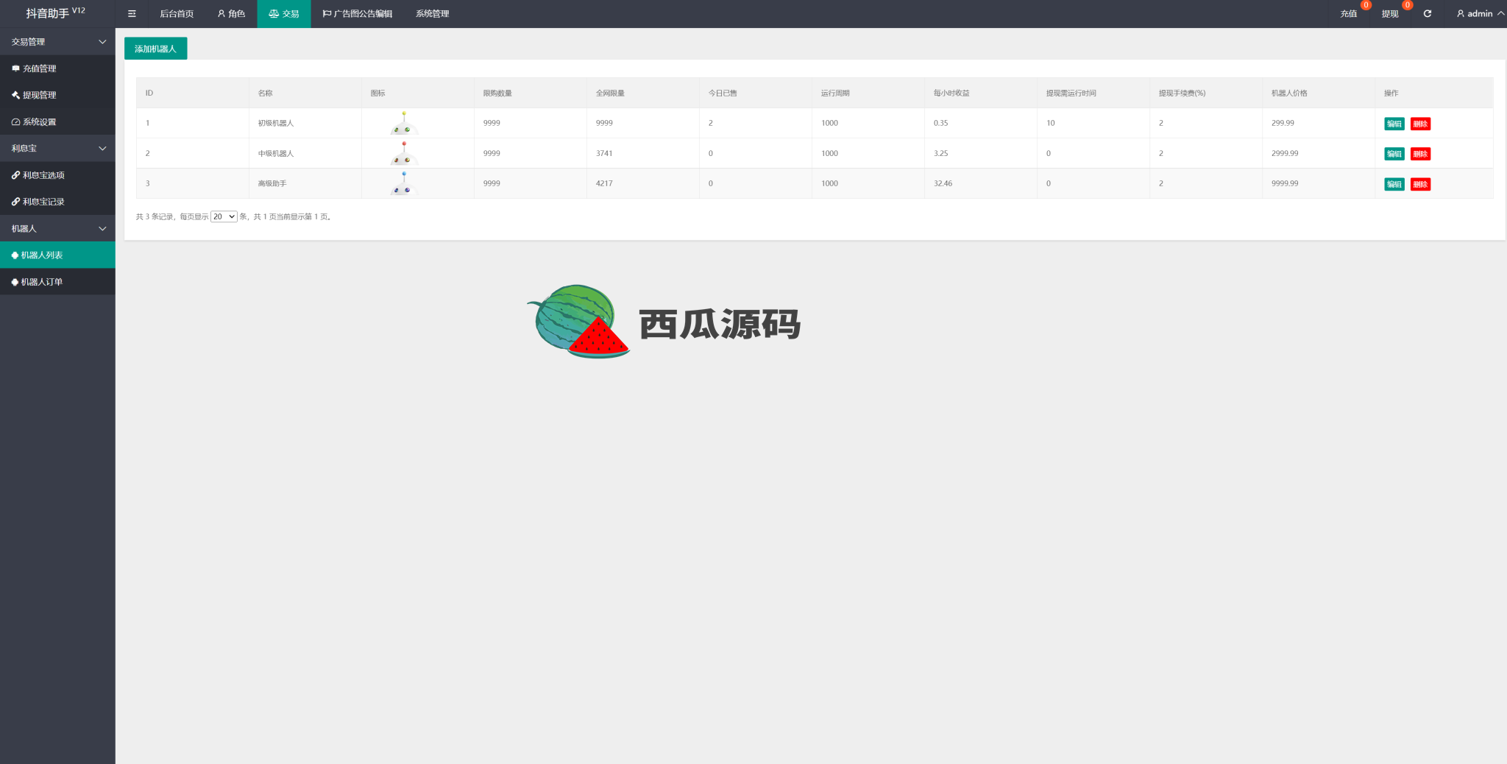The image size is (1507, 764).
Task: Edit the 高级助手 row
Action: click(x=1394, y=184)
